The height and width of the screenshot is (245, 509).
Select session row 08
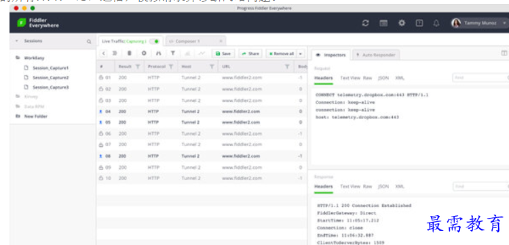coord(202,156)
